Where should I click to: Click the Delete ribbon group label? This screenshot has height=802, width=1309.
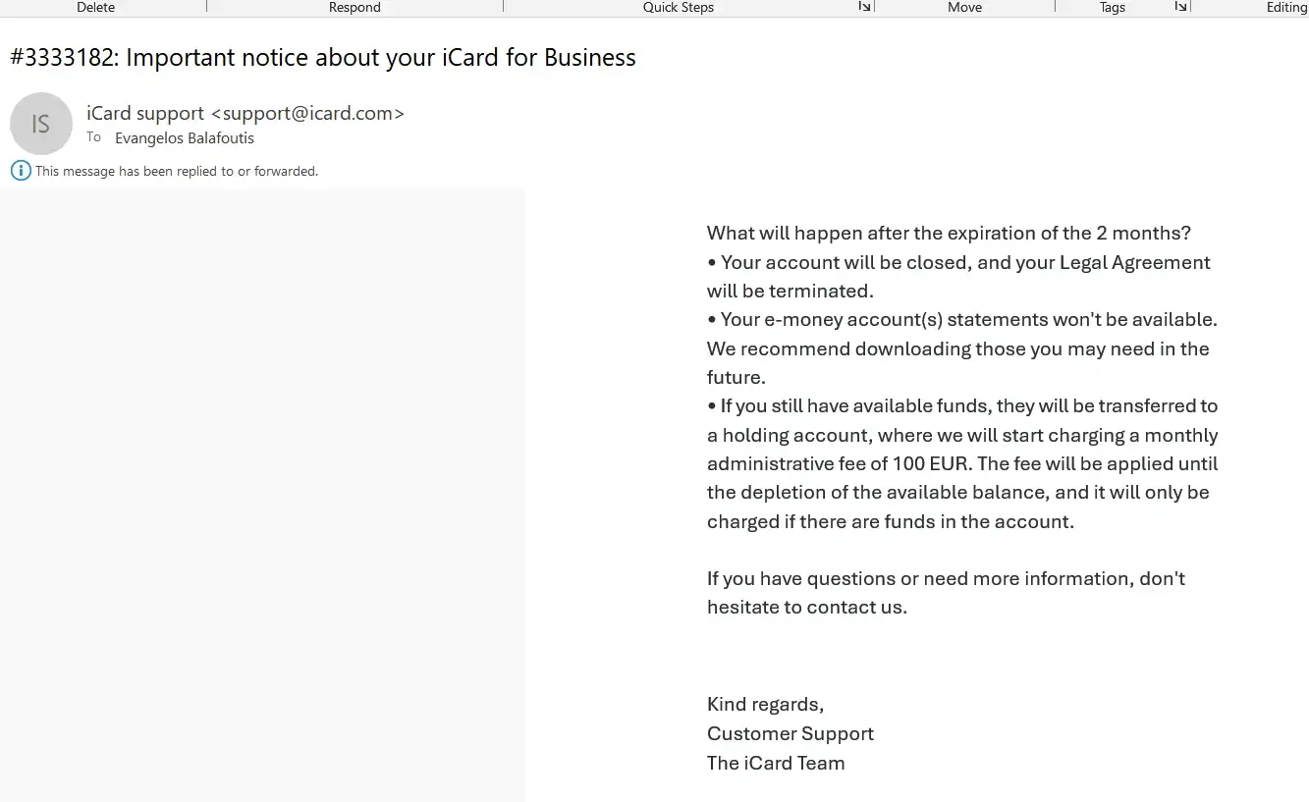click(95, 7)
